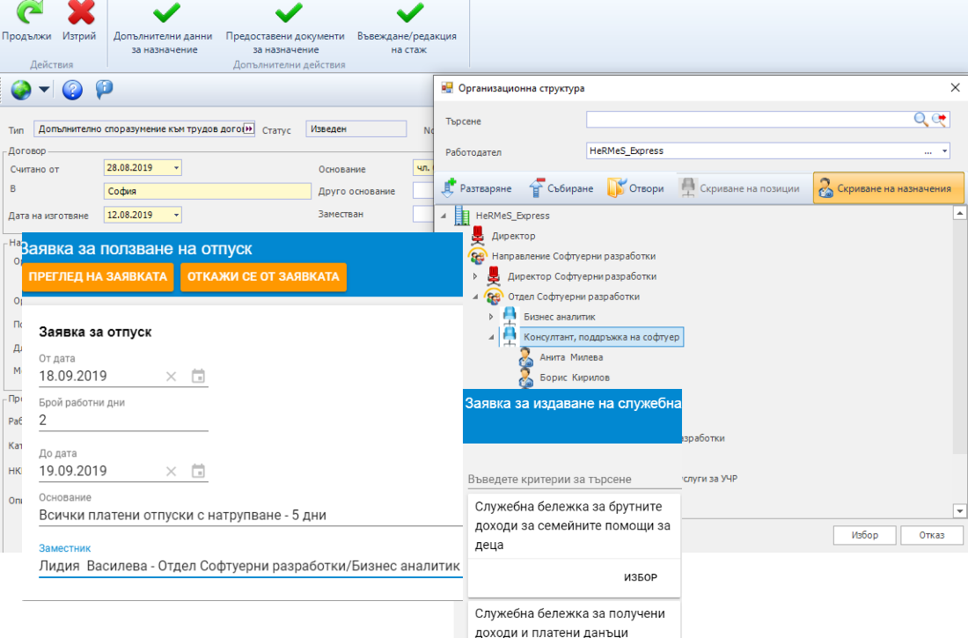968x638 pixels.
Task: Click the clear search icon with red arrow
Action: coord(939,119)
